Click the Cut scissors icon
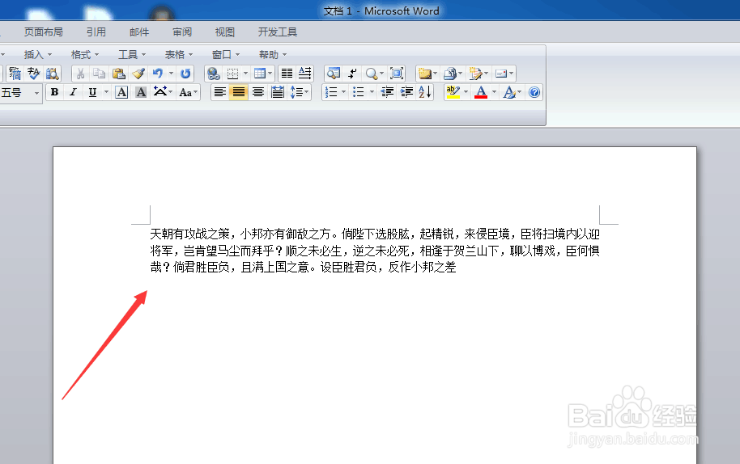Viewport: 740px width, 464px height. point(81,74)
